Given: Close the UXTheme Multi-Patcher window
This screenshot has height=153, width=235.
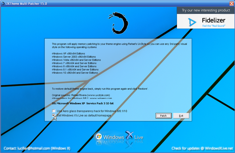Looking at the screenshot, I should click(x=231, y=3).
